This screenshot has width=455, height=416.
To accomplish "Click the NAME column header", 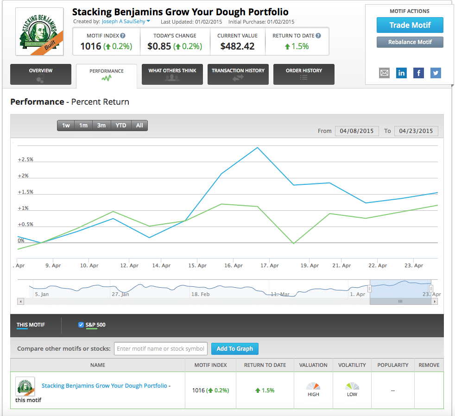I will [x=98, y=365].
